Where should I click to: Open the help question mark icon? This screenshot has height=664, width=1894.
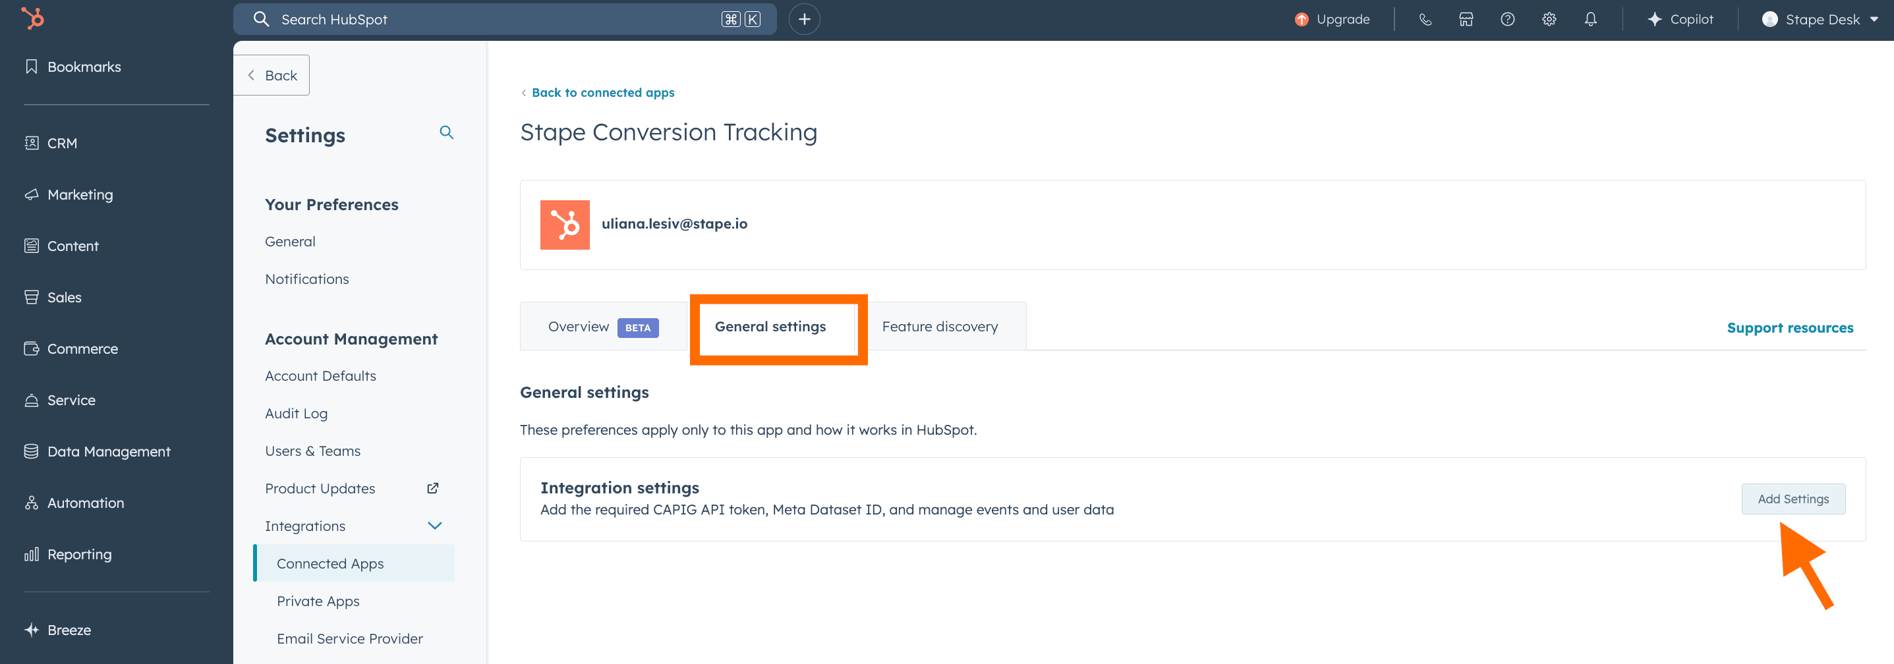pos(1507,20)
